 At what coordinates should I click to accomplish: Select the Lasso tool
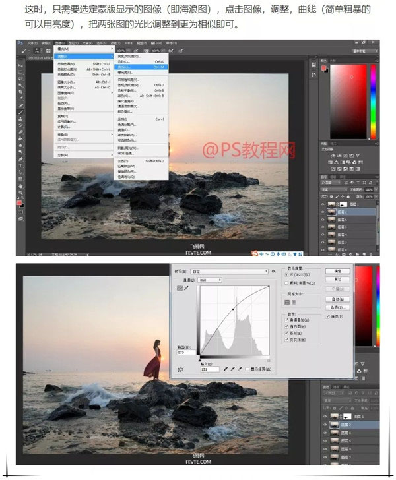pos(20,78)
